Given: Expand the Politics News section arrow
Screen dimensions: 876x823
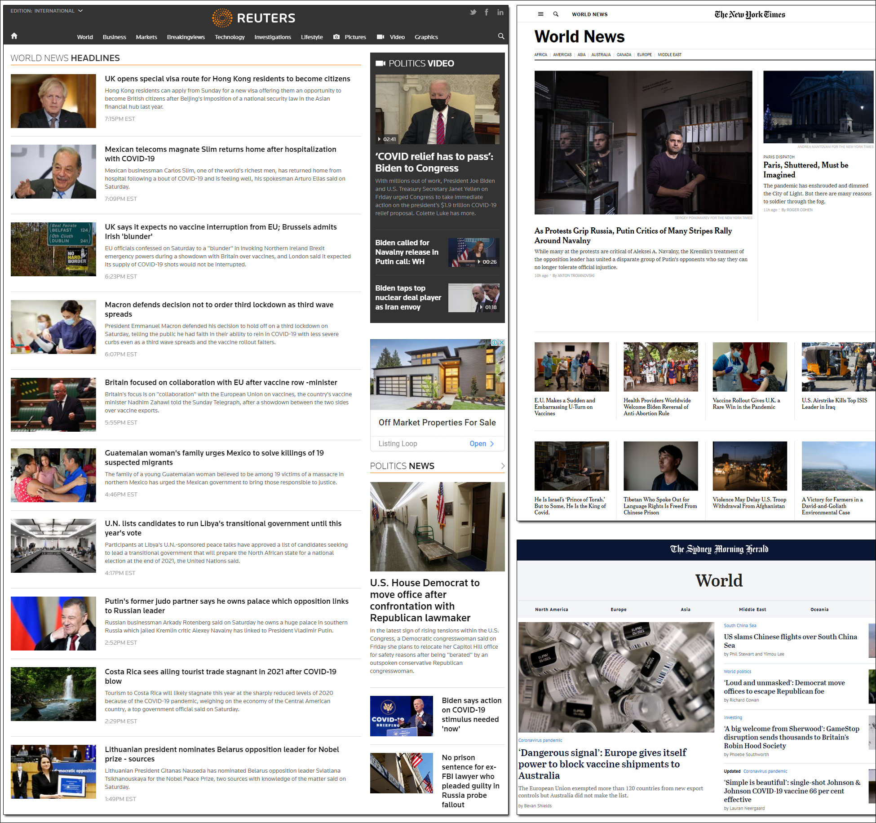Looking at the screenshot, I should (502, 466).
